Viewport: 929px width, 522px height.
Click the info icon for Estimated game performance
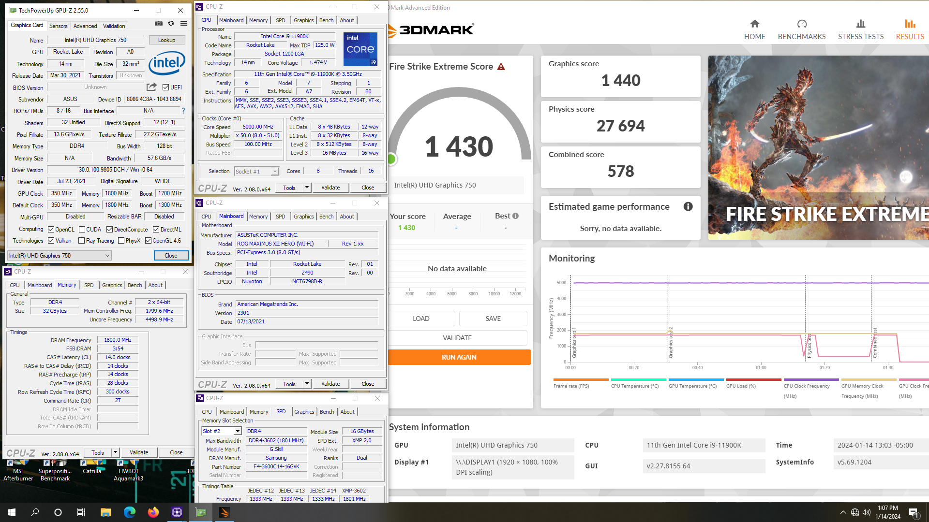688,206
